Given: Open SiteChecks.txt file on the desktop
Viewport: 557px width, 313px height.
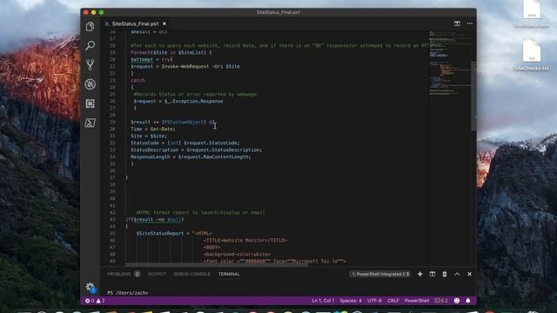Looking at the screenshot, I should (532, 55).
